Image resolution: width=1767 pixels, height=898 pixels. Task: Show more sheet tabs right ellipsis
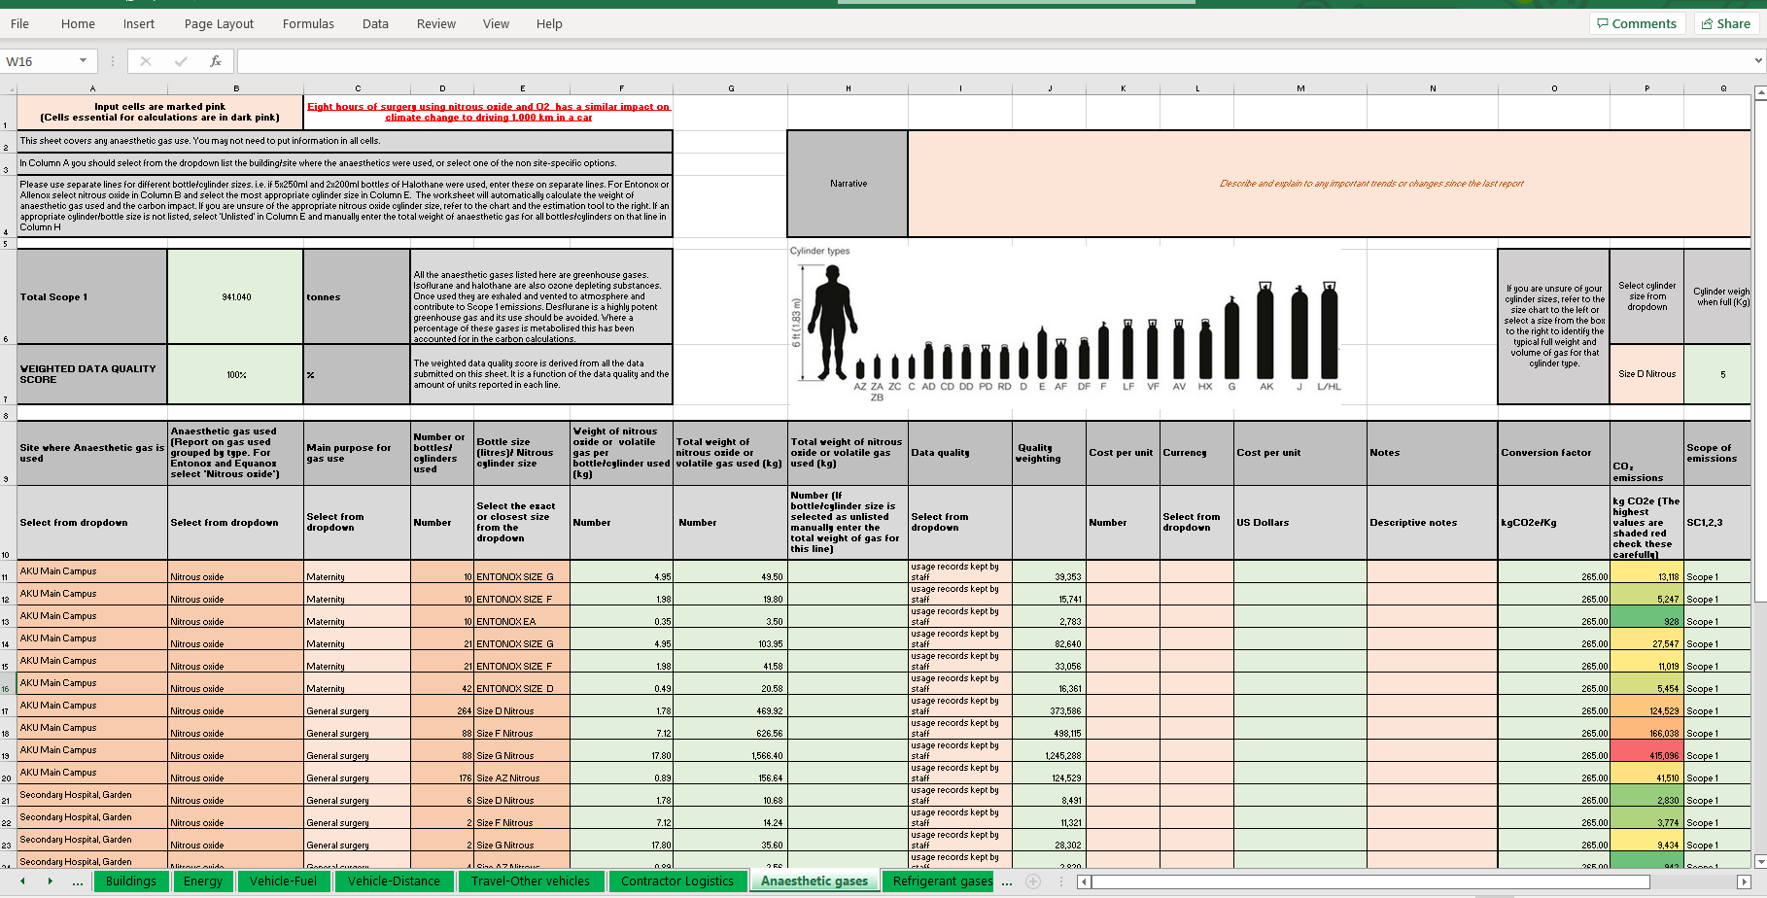click(x=1007, y=881)
